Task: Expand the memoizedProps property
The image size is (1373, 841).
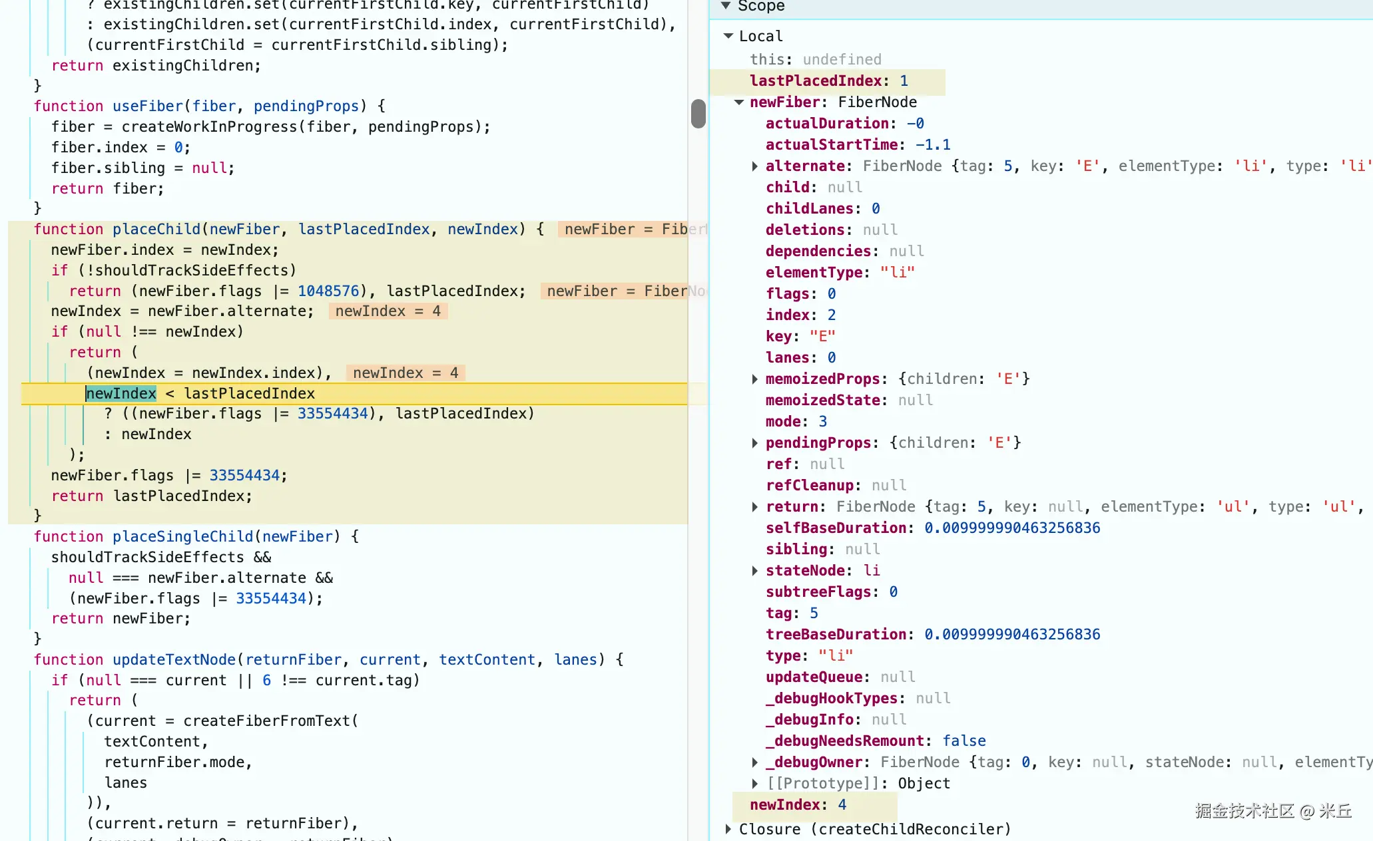Action: coord(754,379)
